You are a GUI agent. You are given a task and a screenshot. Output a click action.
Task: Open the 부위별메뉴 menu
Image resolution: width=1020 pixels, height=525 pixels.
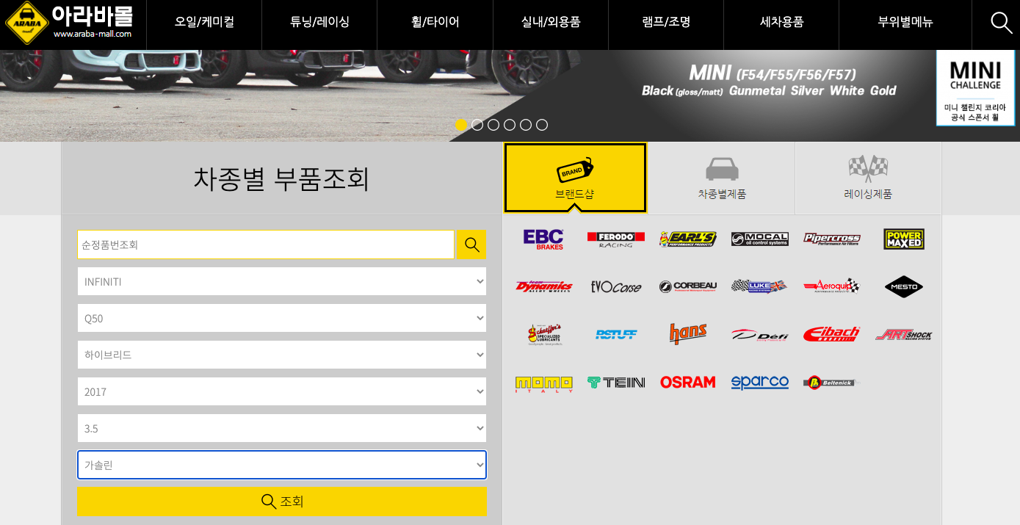pos(905,22)
